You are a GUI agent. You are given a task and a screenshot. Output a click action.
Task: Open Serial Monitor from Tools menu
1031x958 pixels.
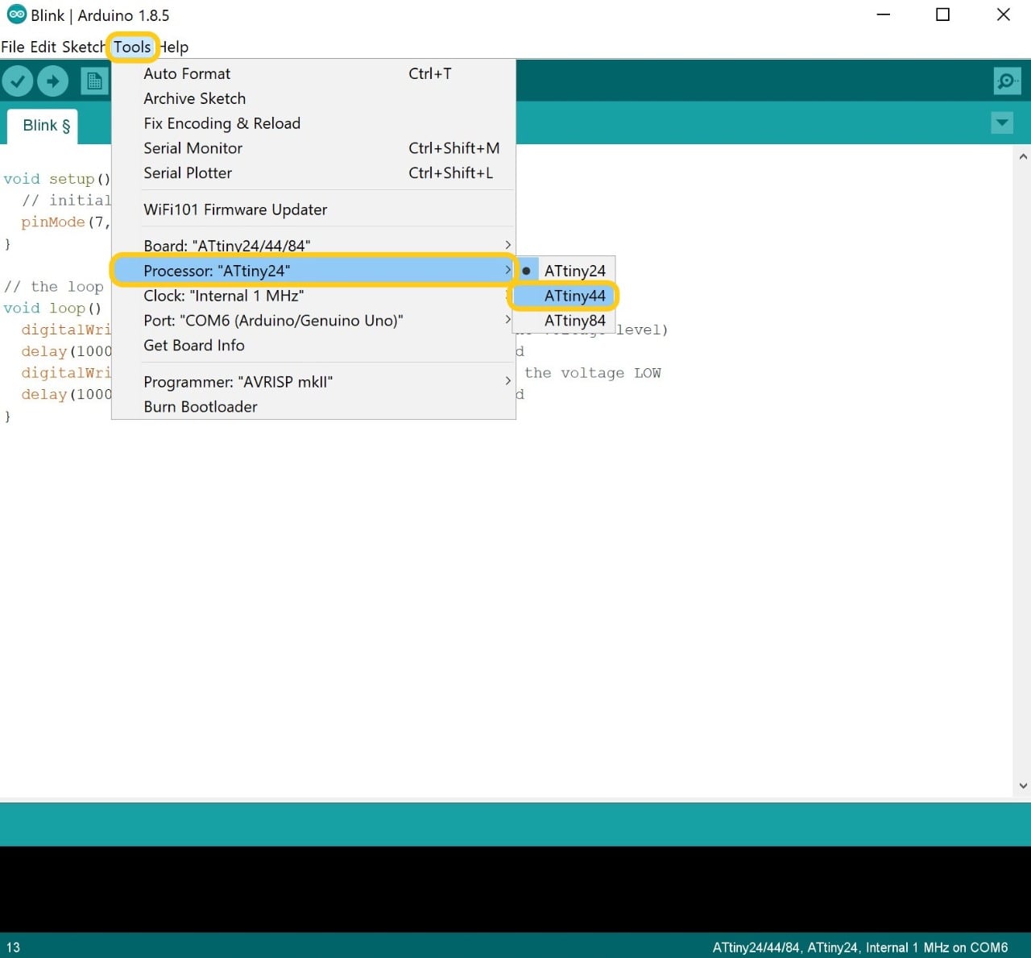[x=313, y=148]
